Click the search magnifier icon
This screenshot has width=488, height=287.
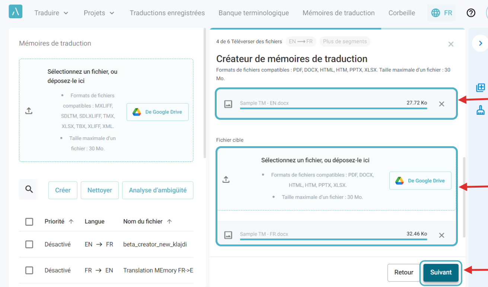29,189
